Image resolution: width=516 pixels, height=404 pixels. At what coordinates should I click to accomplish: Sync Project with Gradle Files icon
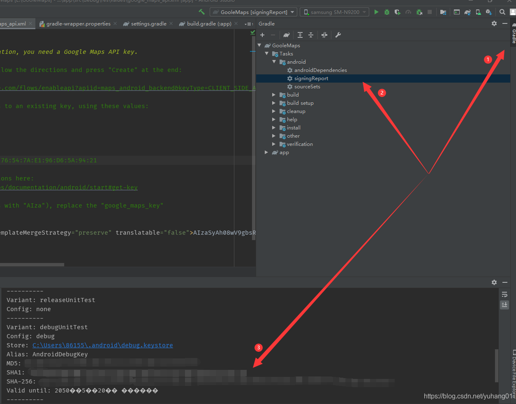tap(467, 12)
